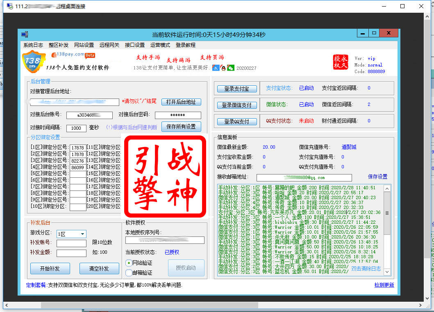Screen dimensions: 434x312
Task: Click the log panel scrollbar down arrow
Action: [387, 272]
